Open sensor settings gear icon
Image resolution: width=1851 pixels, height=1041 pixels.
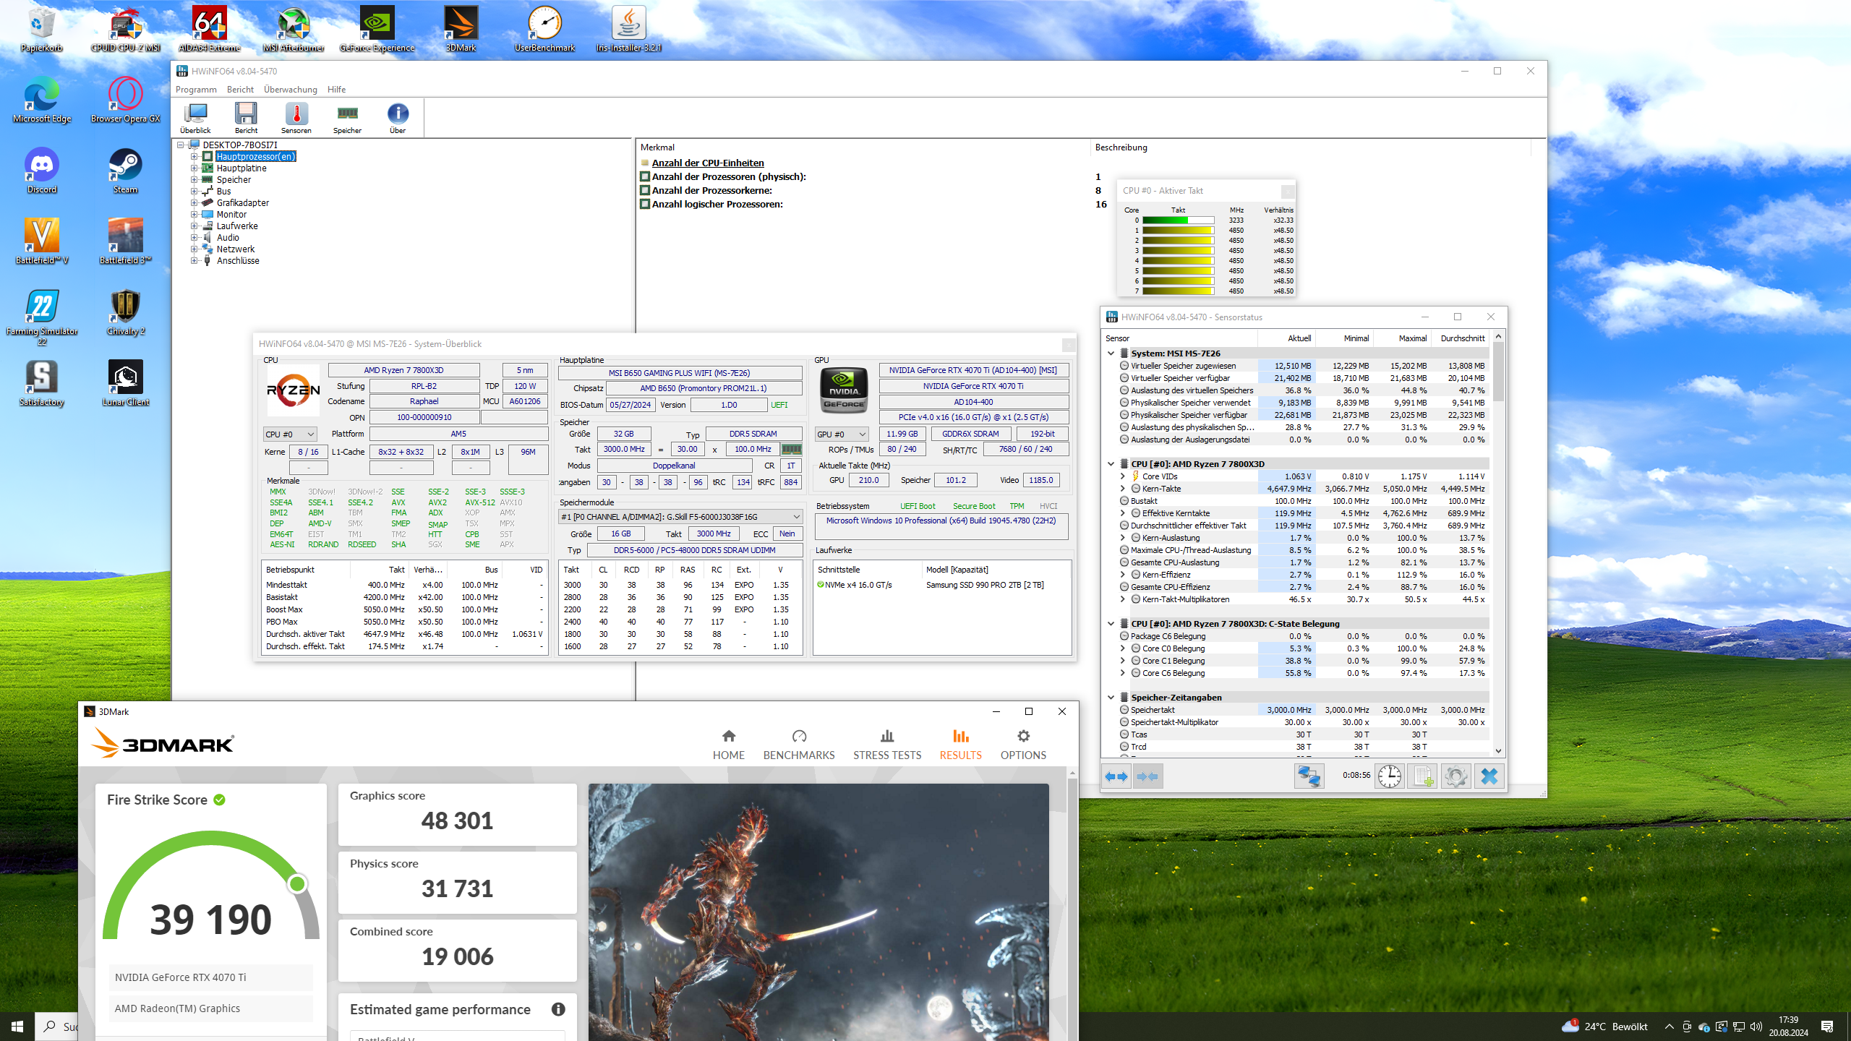[x=1455, y=776]
